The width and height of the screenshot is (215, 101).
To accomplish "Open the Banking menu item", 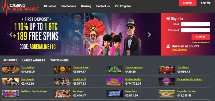I will 86,6.
